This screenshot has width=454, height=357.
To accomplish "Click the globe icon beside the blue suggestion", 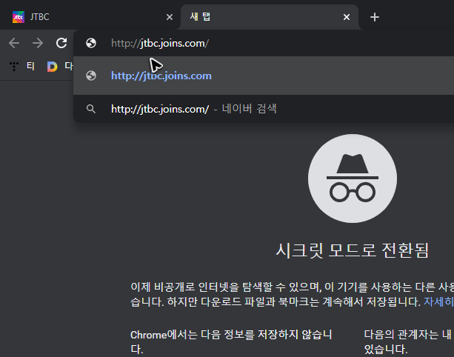I will click(91, 76).
